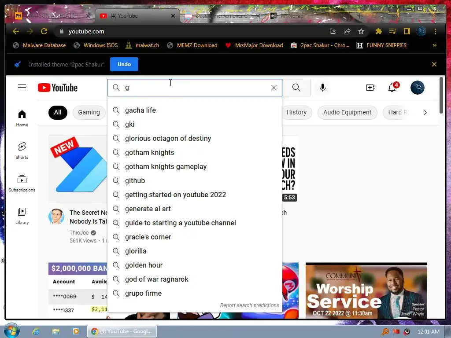This screenshot has height=338, width=451.
Task: Click the YouTube logo
Action: 58,88
